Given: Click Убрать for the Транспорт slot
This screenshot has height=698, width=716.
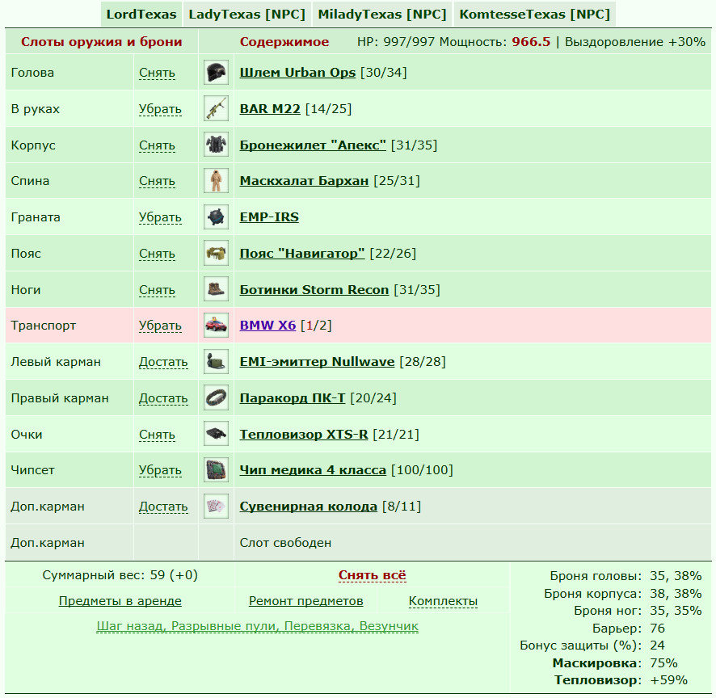Looking at the screenshot, I should coord(160,326).
